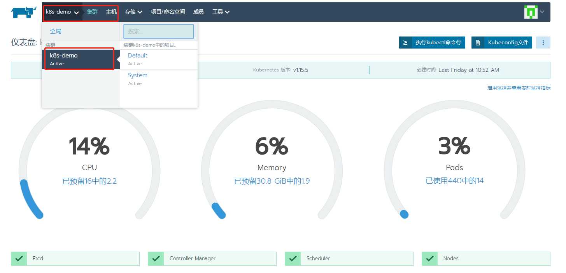
Task: Click 已预留16中的2.2 text
Action: (89, 181)
